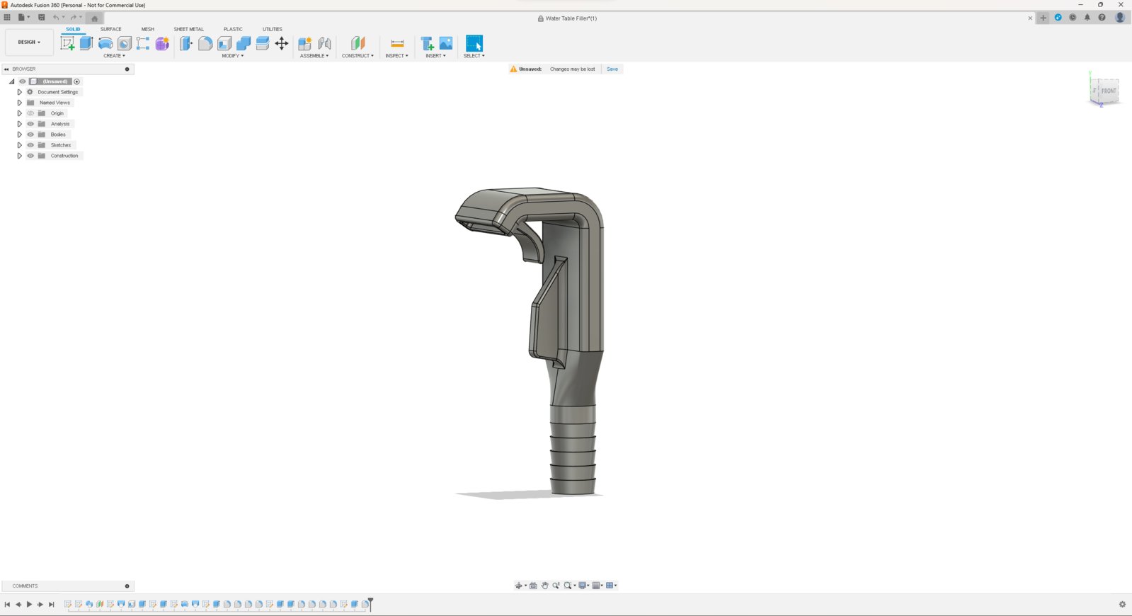Switch to the MESH tab
This screenshot has height=616, width=1132.
(x=147, y=29)
